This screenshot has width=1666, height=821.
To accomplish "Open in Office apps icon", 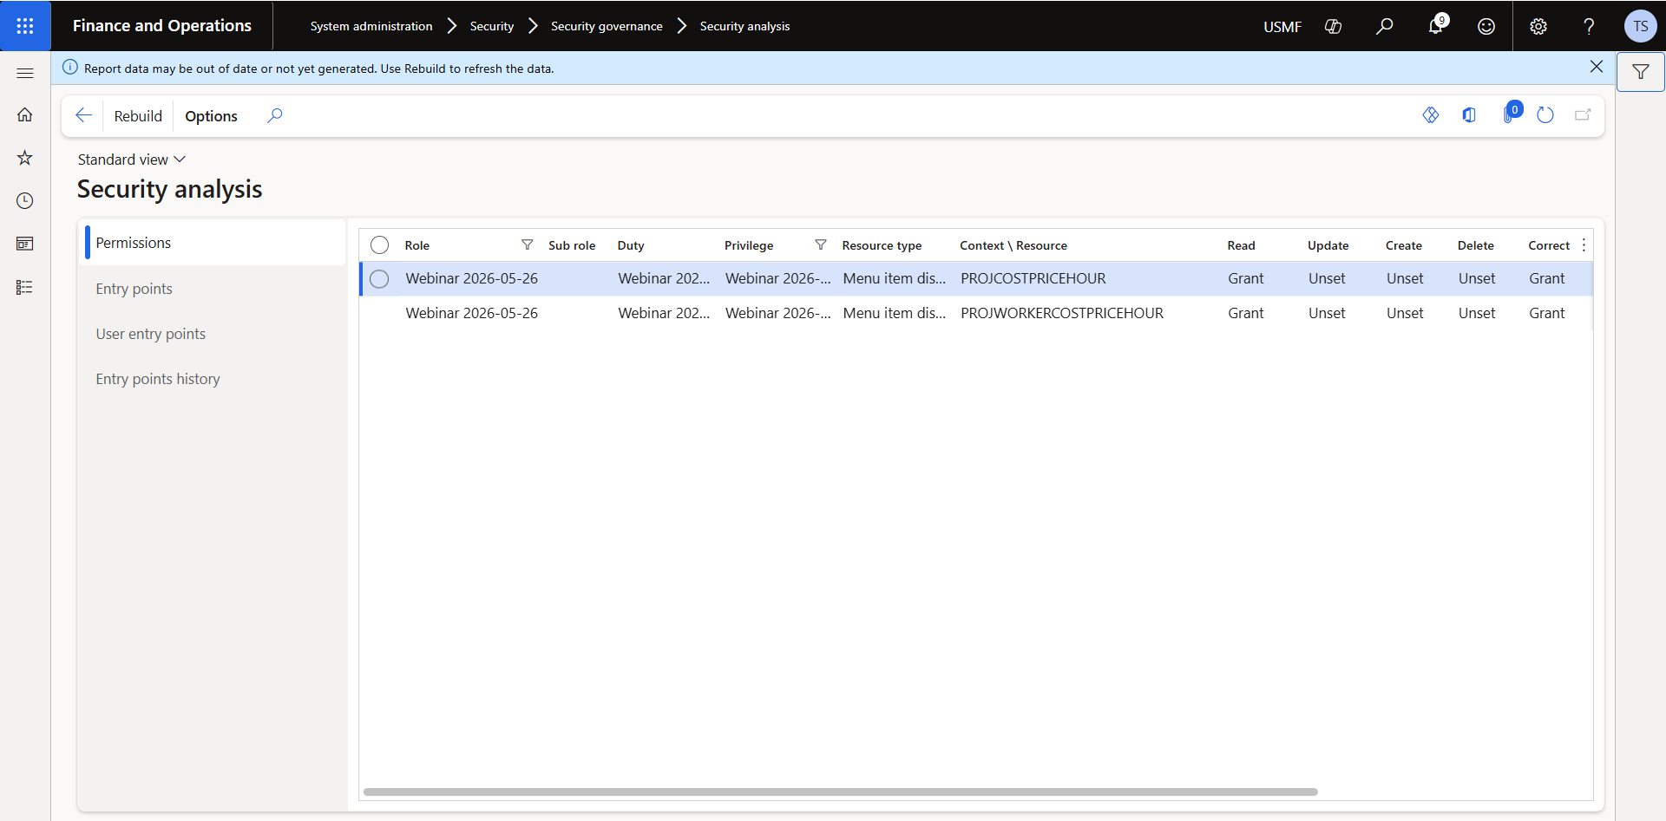I will pos(1469,115).
